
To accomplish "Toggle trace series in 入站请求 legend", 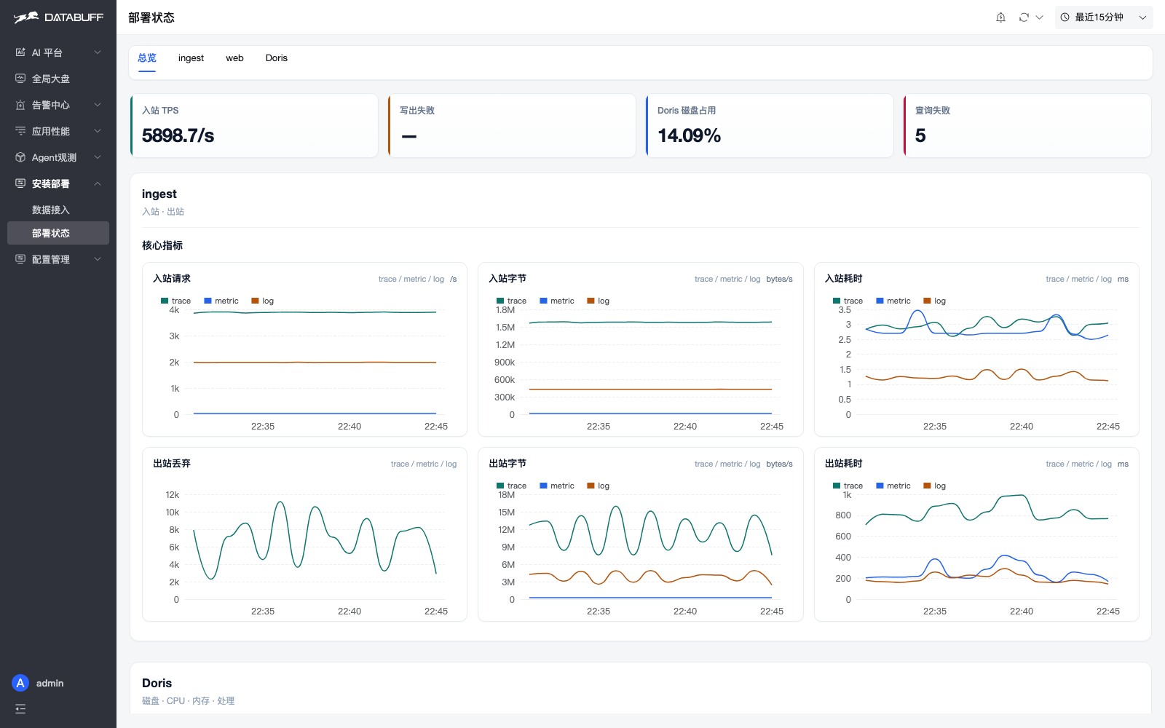I will pos(175,301).
